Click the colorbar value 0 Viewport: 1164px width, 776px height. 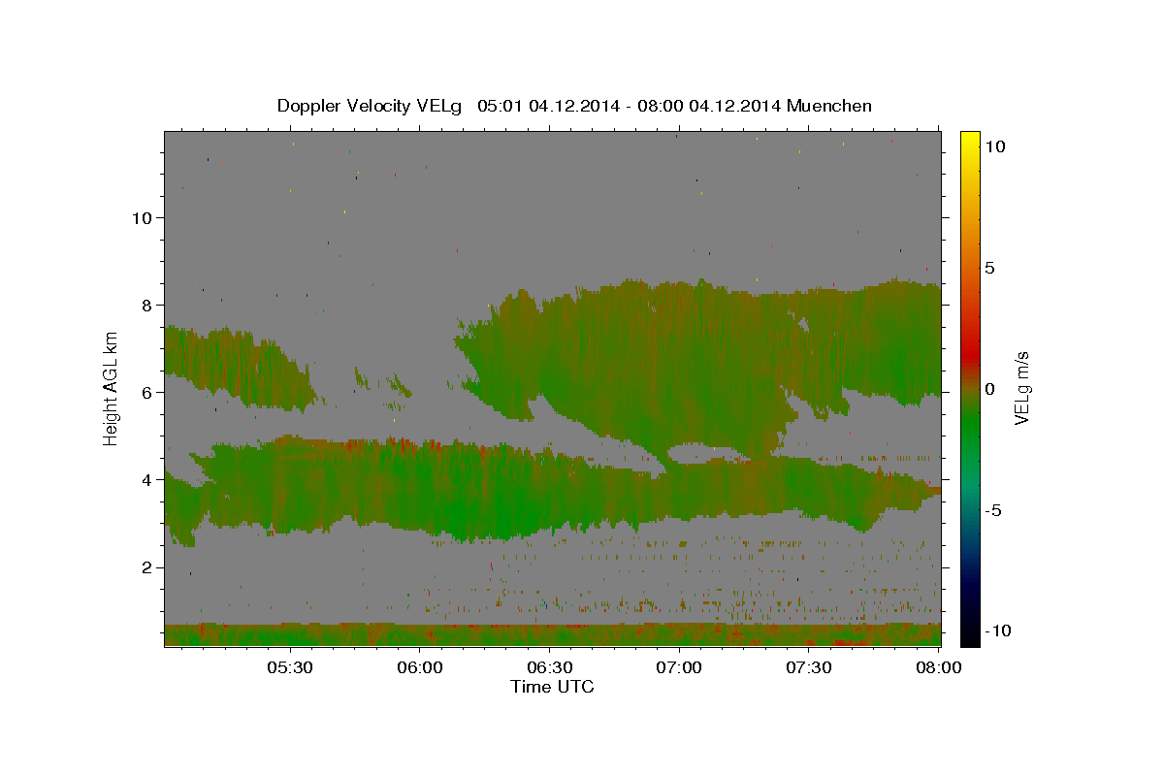pos(990,389)
